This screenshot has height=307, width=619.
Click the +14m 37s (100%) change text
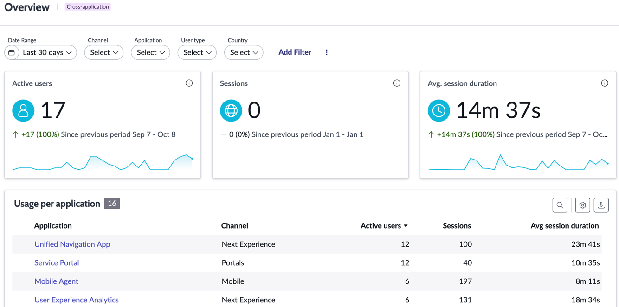(466, 134)
